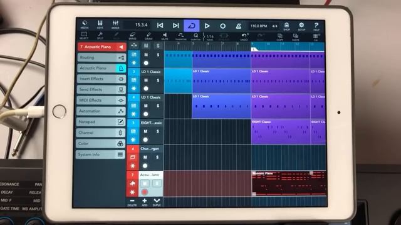The width and height of the screenshot is (401, 225).
Task: Choose the Split tool
Action: tap(100, 36)
